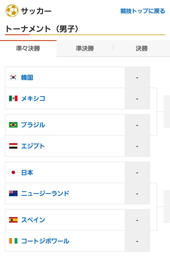The width and height of the screenshot is (170, 271).
Task: Click the Egypt flag icon
Action: (13, 146)
